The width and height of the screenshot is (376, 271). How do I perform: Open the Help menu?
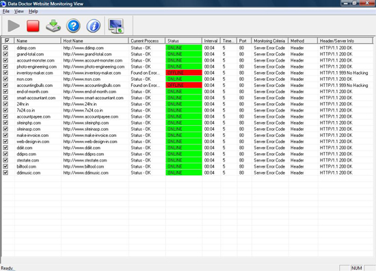coord(33,11)
